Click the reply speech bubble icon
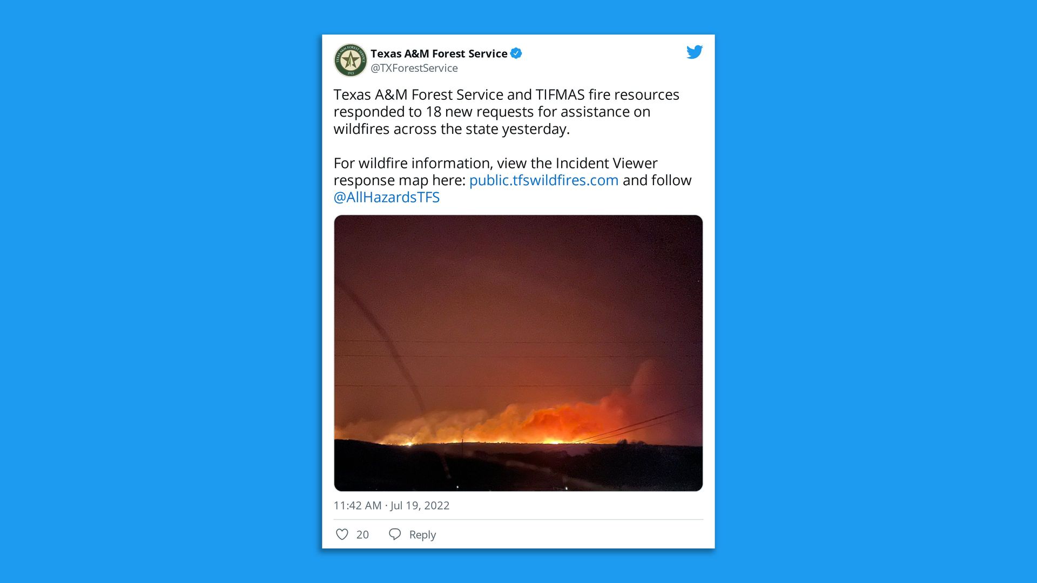 pyautogui.click(x=395, y=534)
